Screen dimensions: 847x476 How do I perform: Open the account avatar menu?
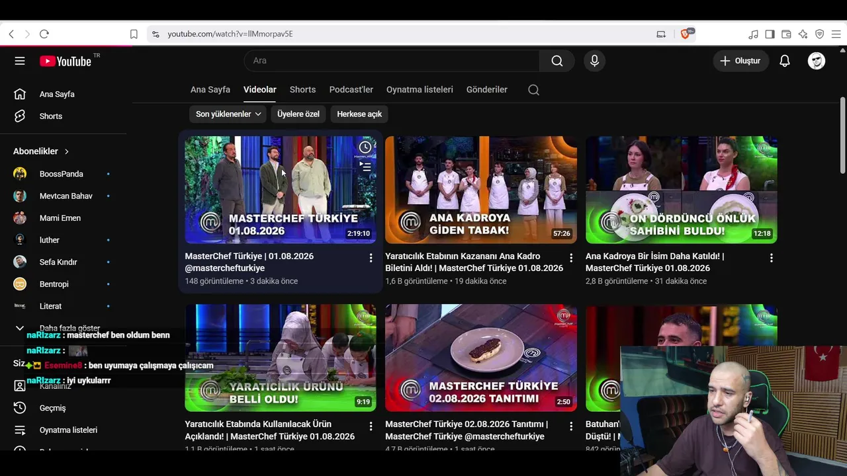pyautogui.click(x=817, y=61)
